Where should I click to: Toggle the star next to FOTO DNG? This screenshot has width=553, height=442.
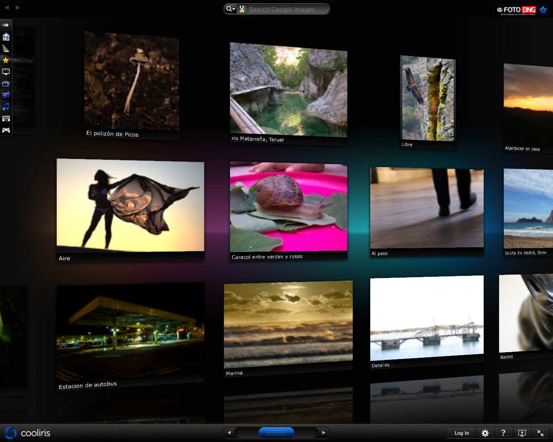(543, 9)
